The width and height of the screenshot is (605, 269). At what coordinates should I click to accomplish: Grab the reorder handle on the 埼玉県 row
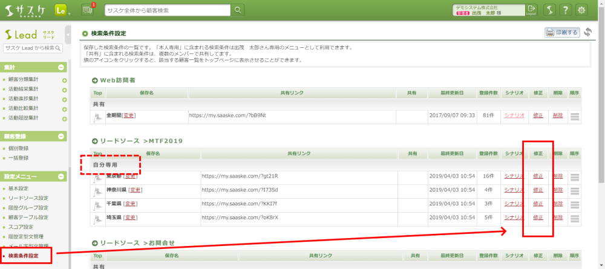[575, 218]
